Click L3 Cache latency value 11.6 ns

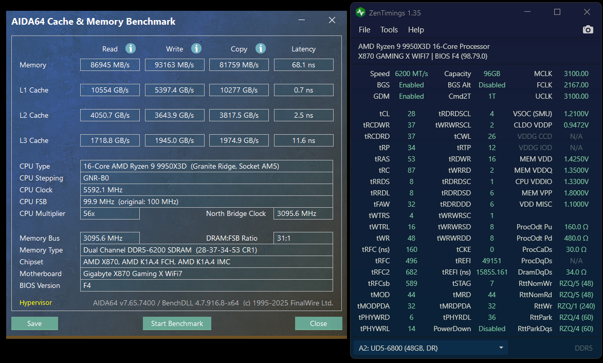tap(303, 140)
